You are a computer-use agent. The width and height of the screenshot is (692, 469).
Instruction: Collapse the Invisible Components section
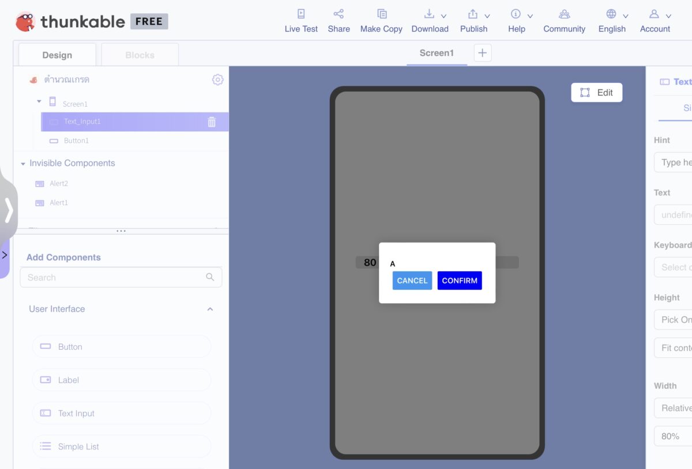click(x=23, y=163)
